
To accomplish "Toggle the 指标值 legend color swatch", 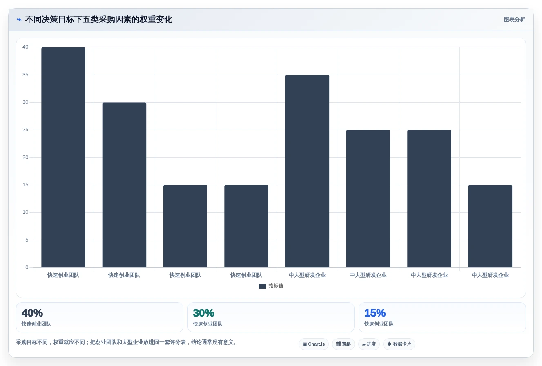I will pos(262,286).
